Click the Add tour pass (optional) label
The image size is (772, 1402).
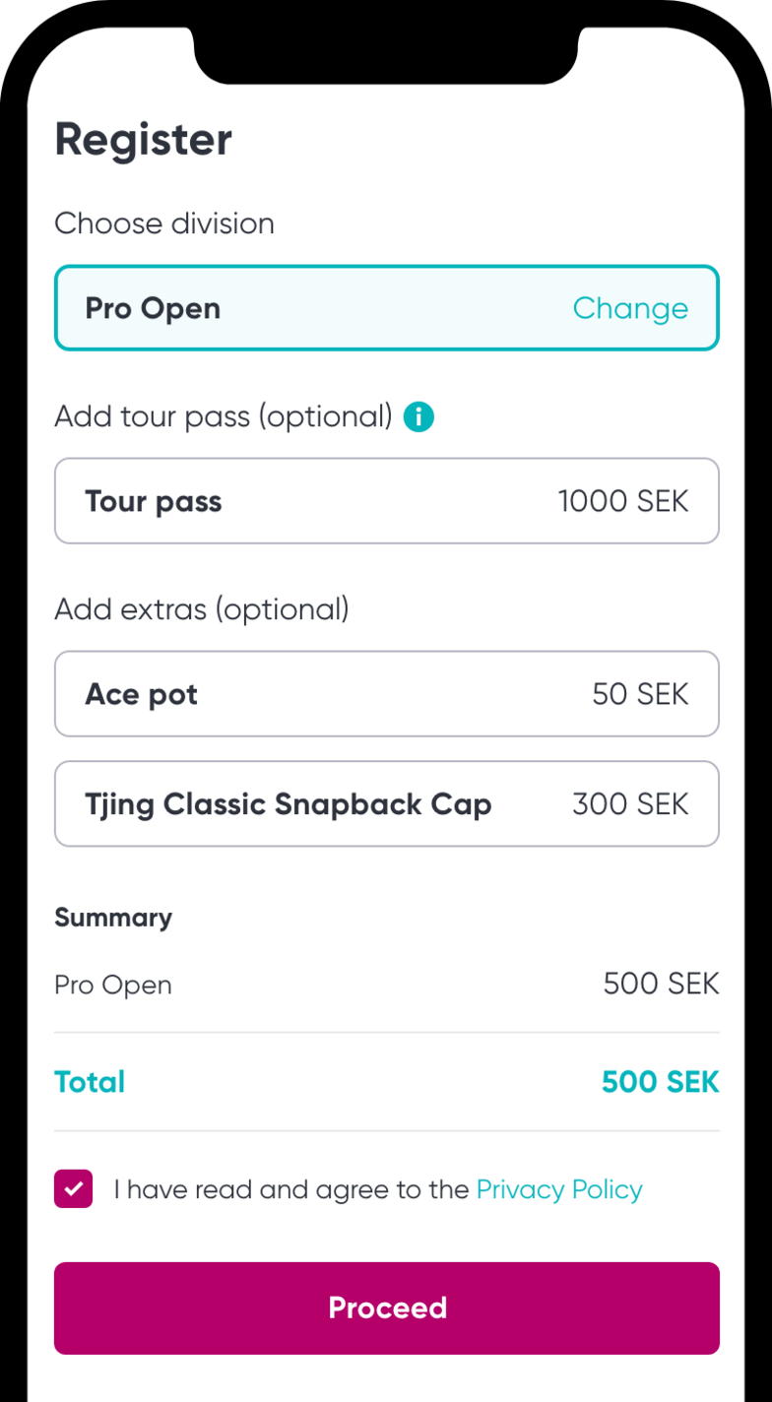tap(224, 416)
